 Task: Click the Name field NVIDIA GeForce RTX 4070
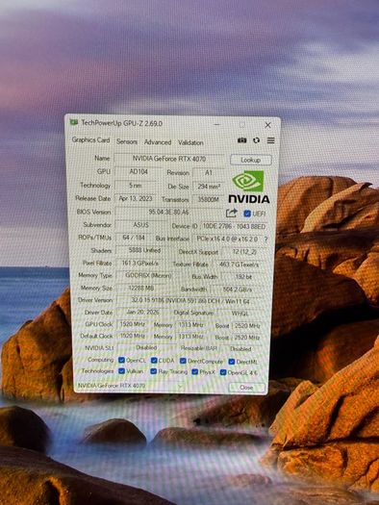coord(169,159)
